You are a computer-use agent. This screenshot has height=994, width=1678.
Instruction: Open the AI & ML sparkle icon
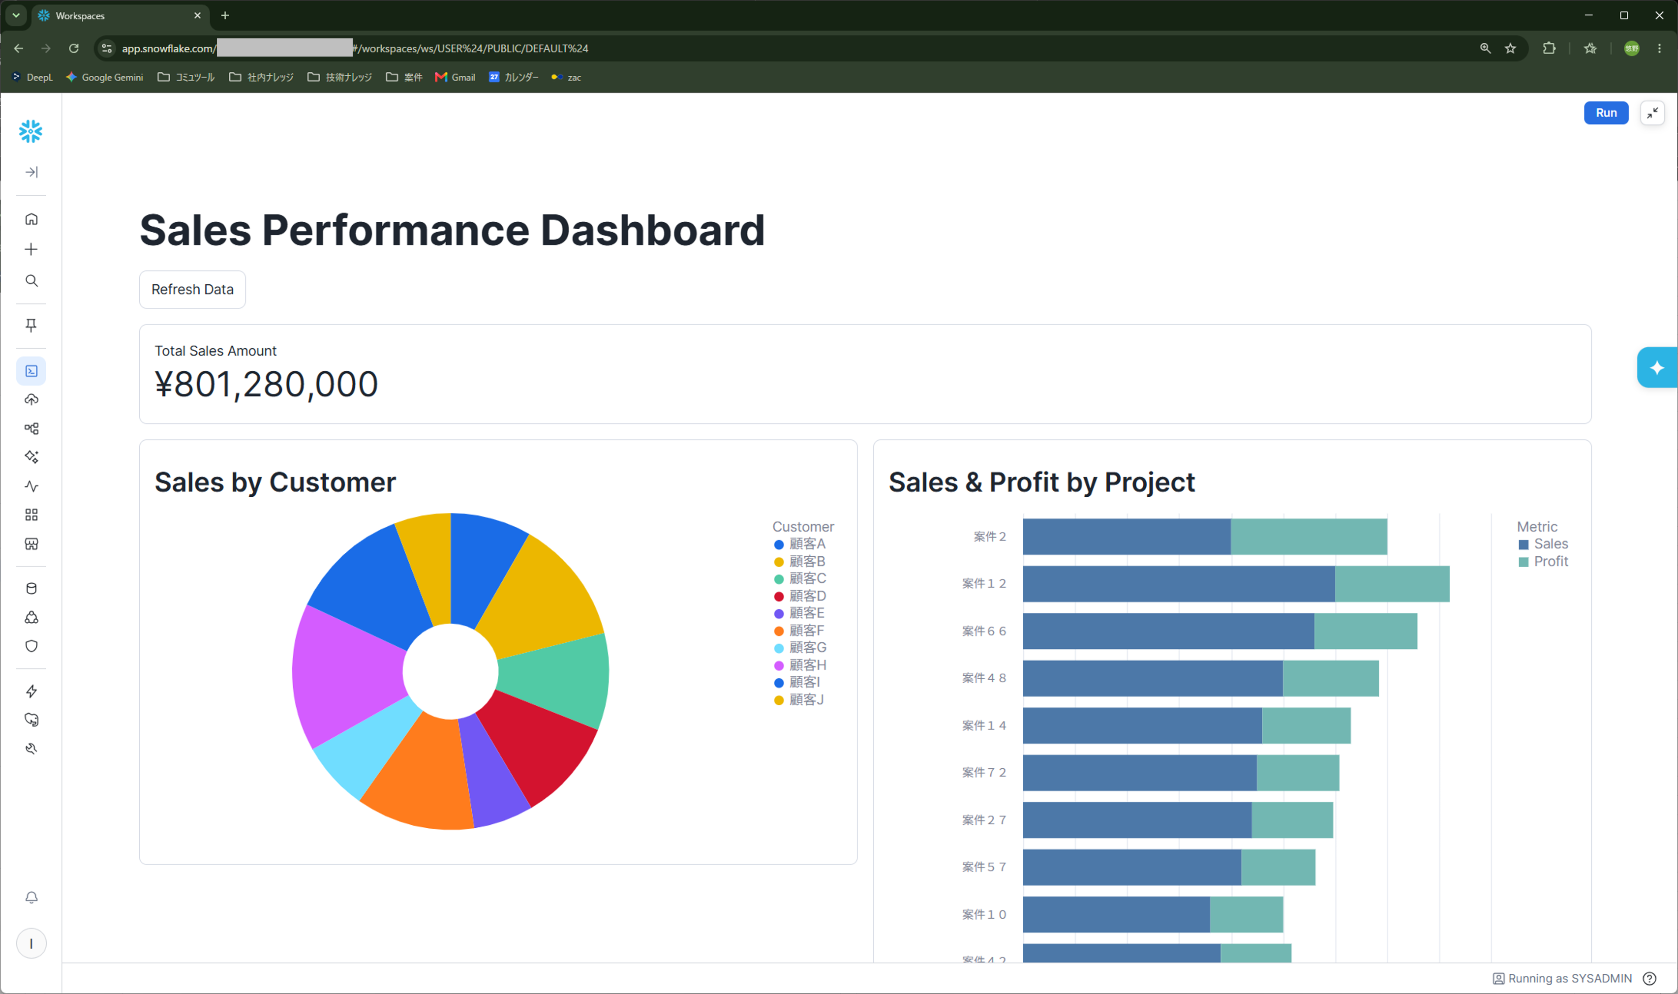(31, 457)
